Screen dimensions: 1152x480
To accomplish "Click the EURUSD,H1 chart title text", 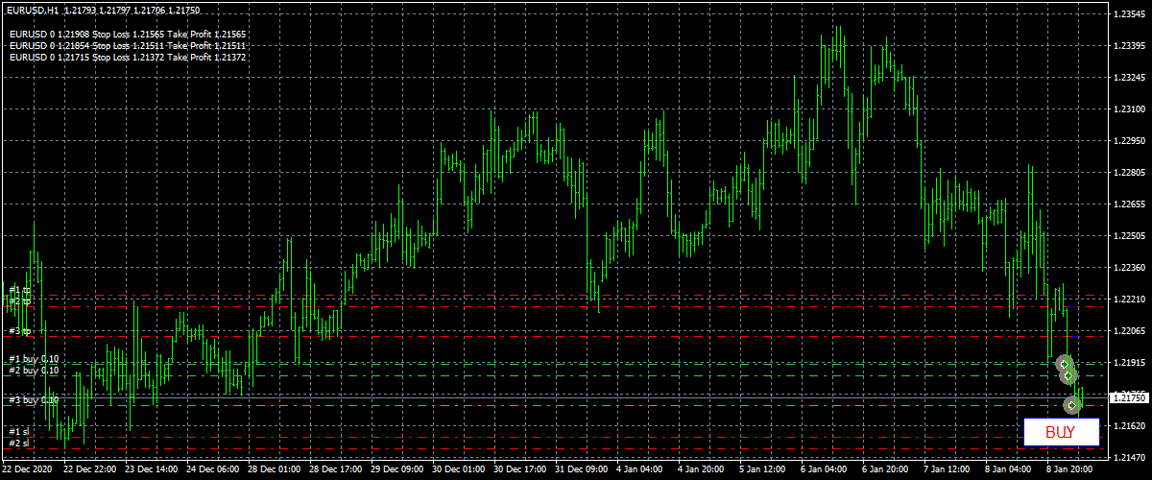I will pos(33,10).
